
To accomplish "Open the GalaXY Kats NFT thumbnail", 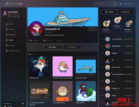I will pos(39,66).
